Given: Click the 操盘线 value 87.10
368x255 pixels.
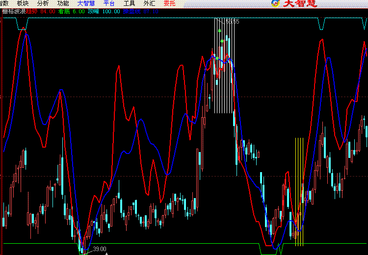Looking at the screenshot, I should pyautogui.click(x=151, y=11).
